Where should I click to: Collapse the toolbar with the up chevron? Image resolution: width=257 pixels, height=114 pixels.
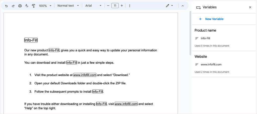[183, 6]
